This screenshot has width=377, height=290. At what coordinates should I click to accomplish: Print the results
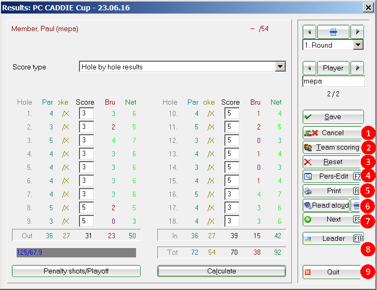coord(332,191)
